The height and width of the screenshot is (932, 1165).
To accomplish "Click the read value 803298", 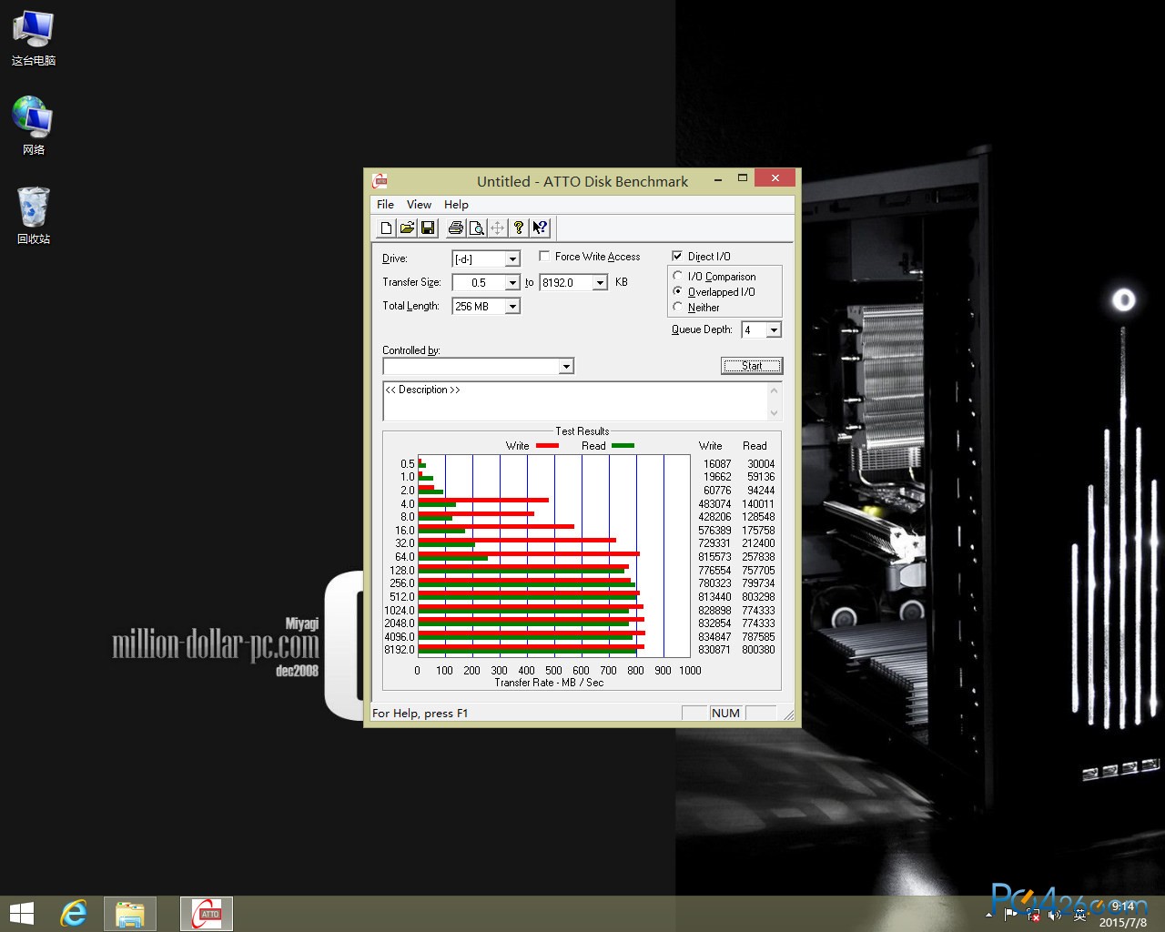I will point(758,597).
